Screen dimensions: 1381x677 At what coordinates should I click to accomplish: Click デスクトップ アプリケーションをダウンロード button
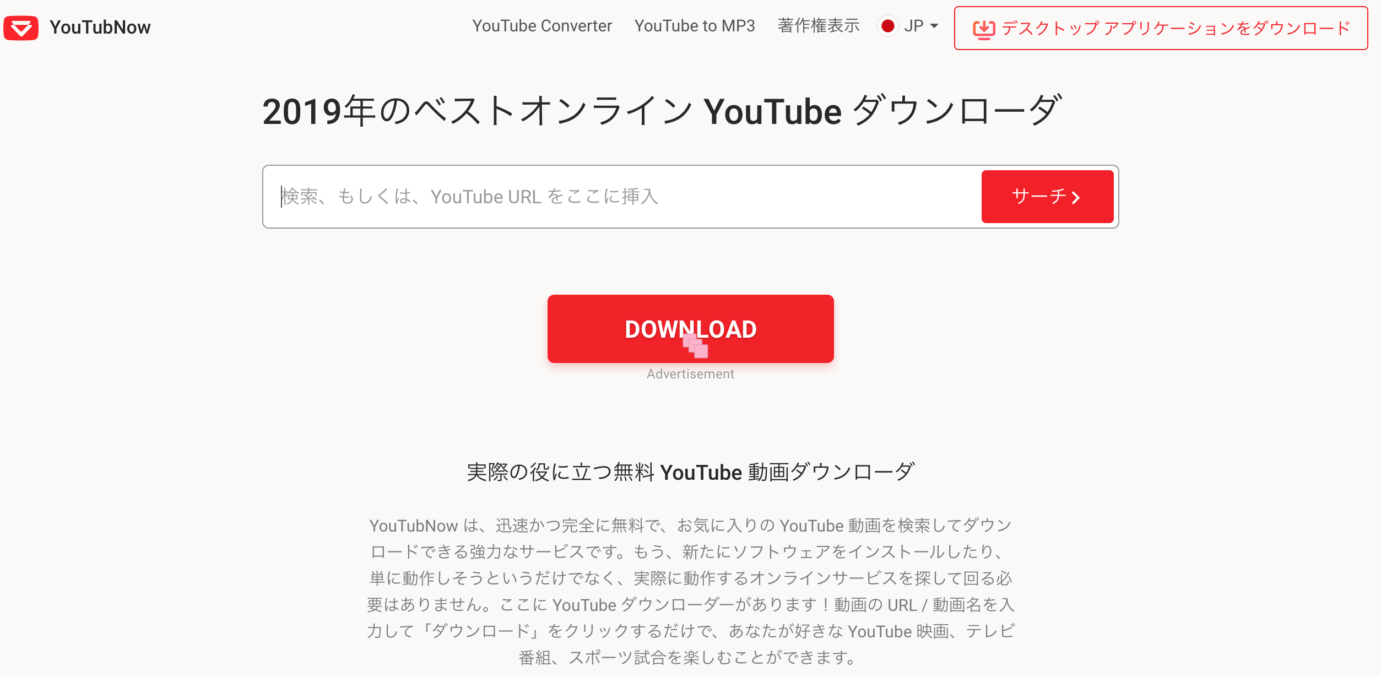(x=1161, y=28)
